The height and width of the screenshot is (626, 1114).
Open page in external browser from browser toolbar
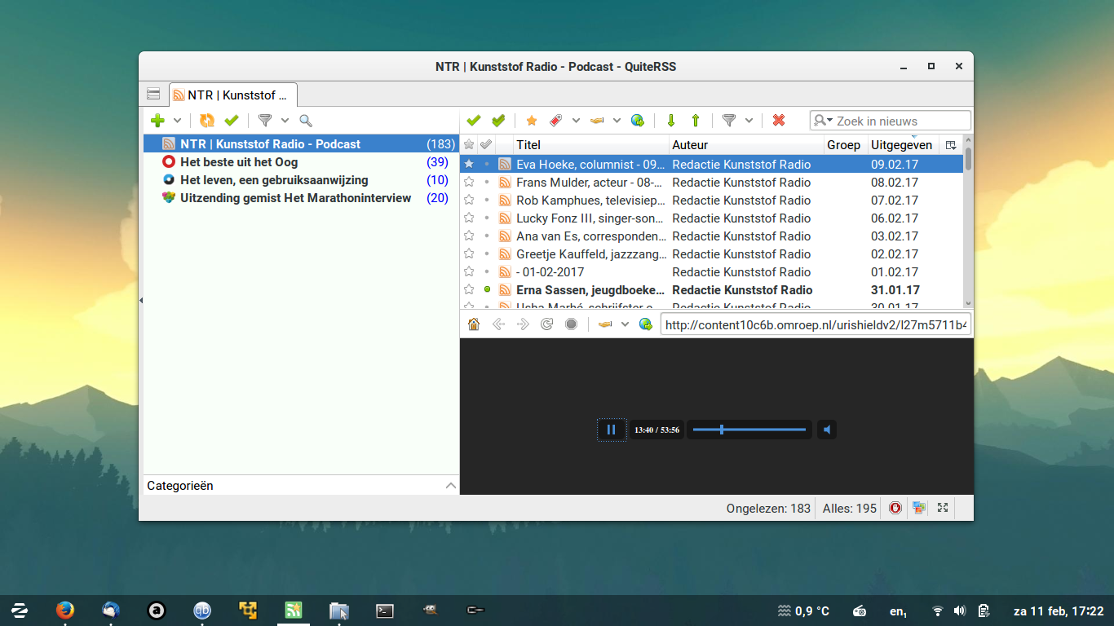coord(646,324)
